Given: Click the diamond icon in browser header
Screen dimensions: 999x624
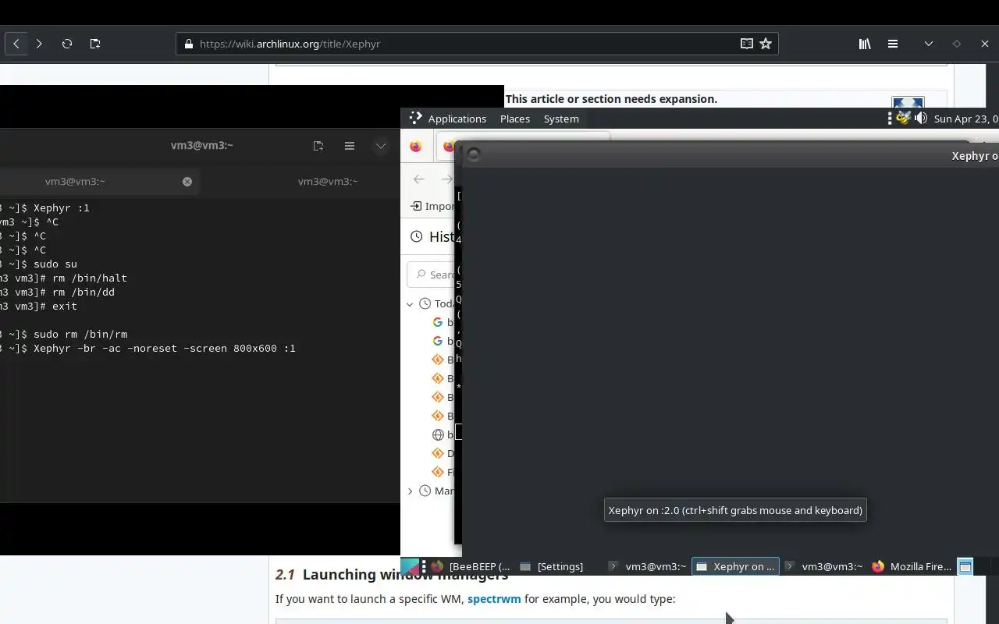Looking at the screenshot, I should point(957,44).
